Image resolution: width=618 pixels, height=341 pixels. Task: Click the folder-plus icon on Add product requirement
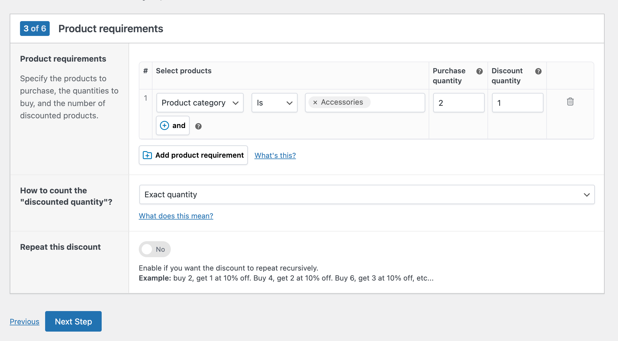pos(147,155)
